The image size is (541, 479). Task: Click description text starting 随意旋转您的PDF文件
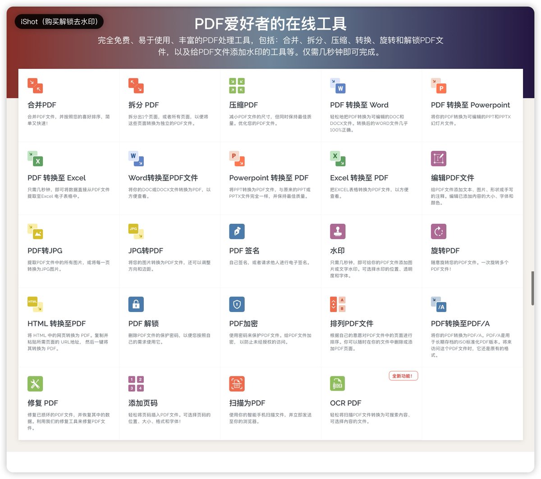470,266
